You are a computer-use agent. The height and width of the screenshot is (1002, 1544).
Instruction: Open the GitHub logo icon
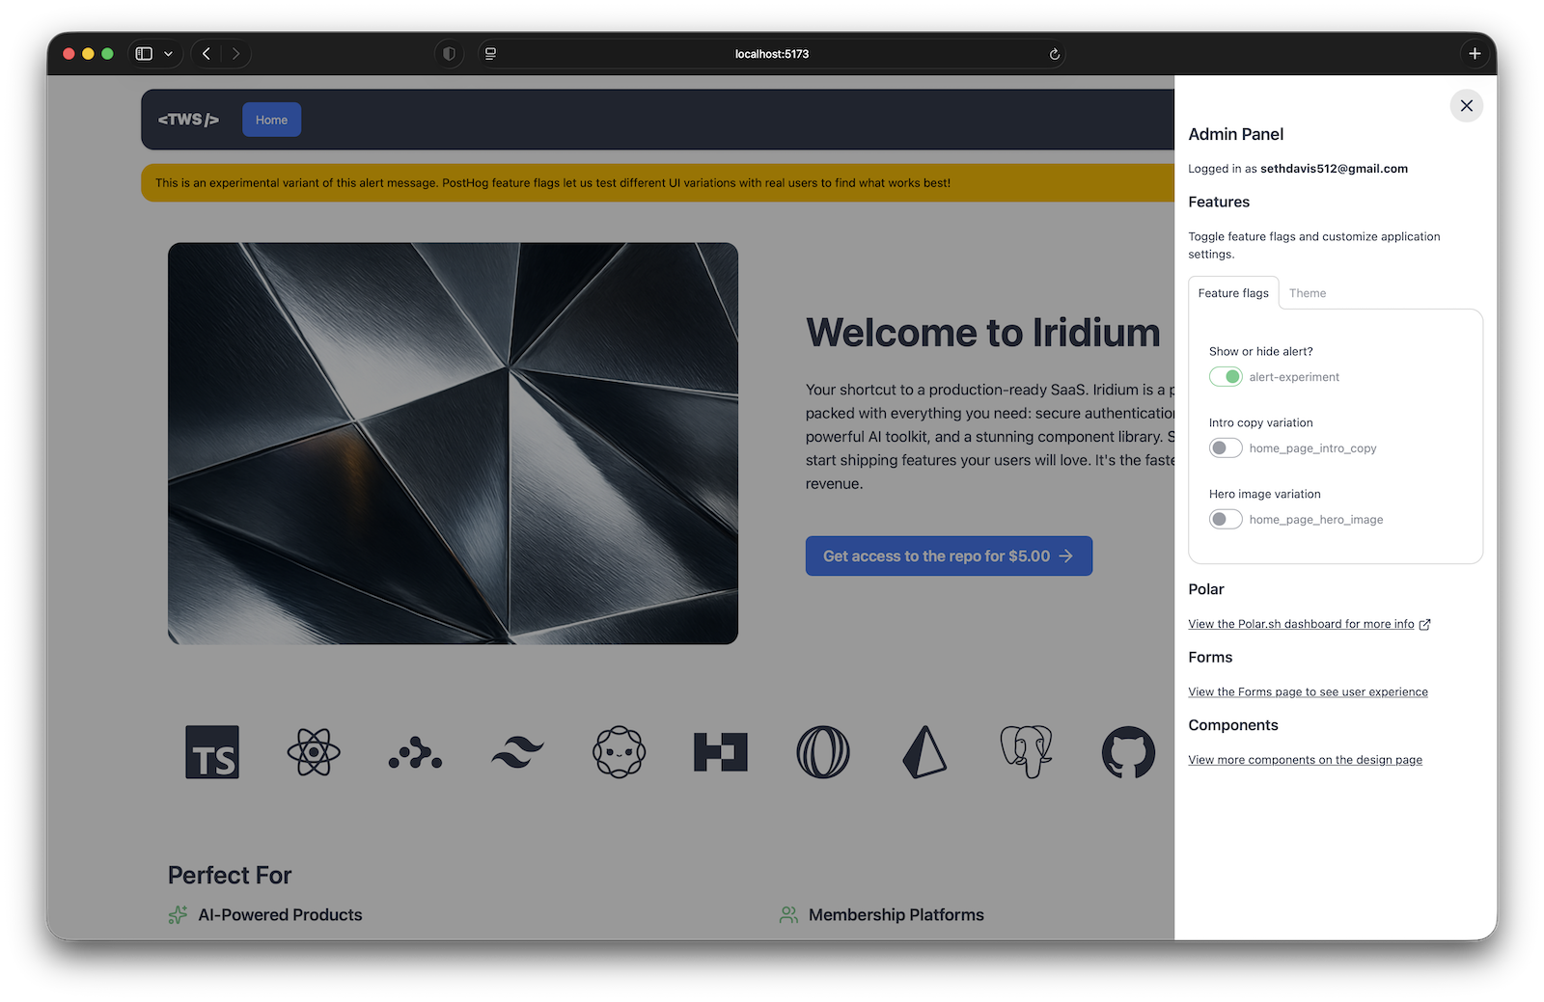[x=1127, y=752]
